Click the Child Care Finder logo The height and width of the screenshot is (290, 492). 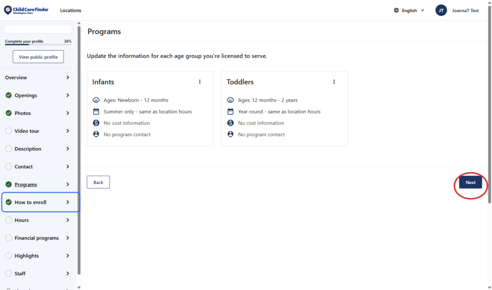click(26, 10)
